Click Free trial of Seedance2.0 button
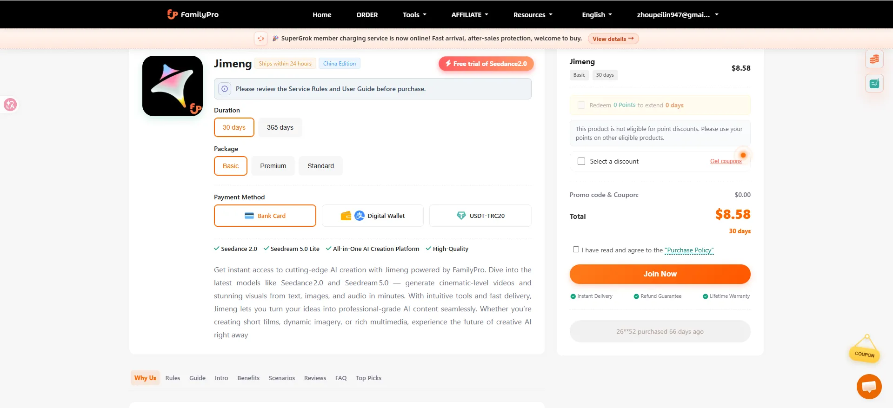The height and width of the screenshot is (408, 893). coord(486,64)
